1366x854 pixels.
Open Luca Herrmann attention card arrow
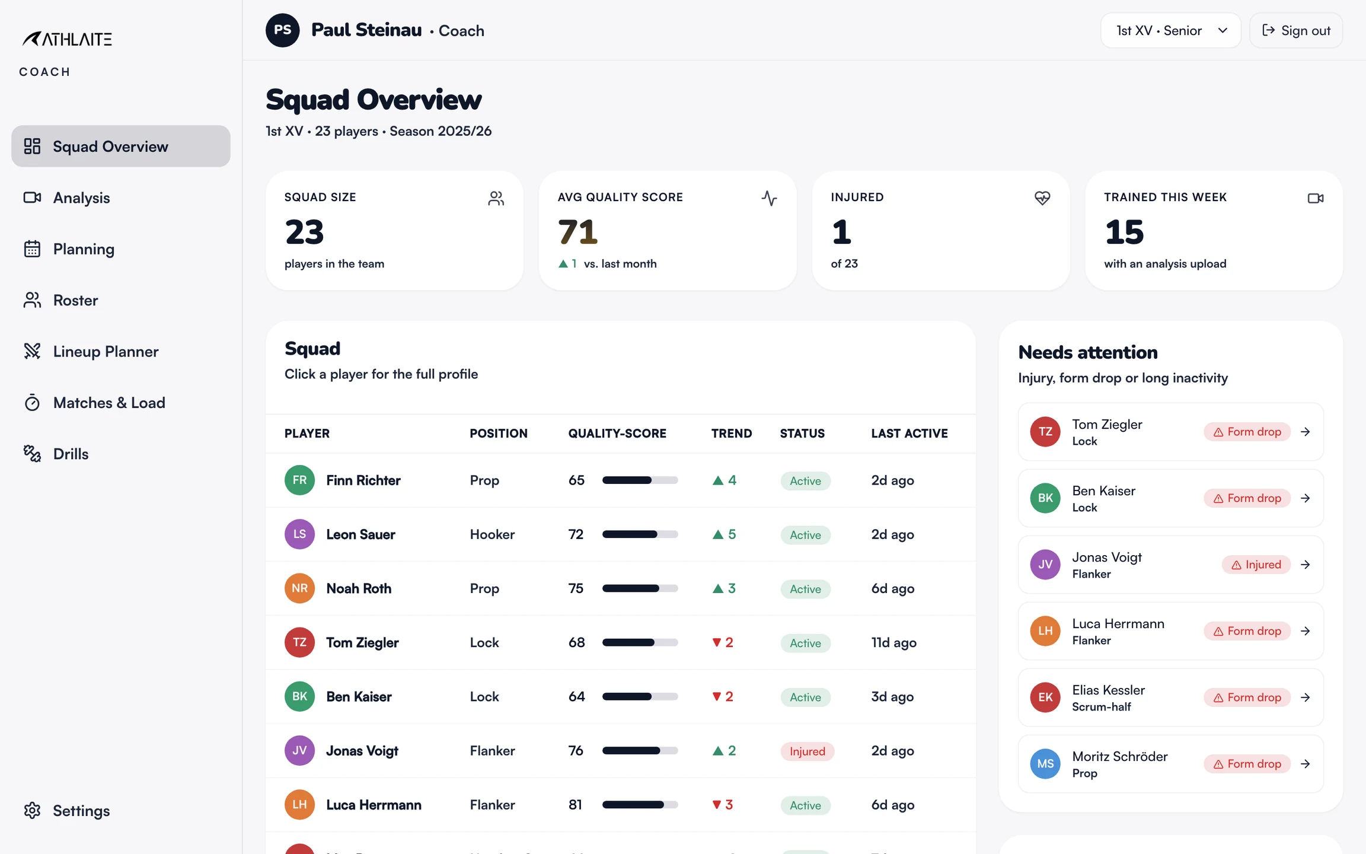1306,631
